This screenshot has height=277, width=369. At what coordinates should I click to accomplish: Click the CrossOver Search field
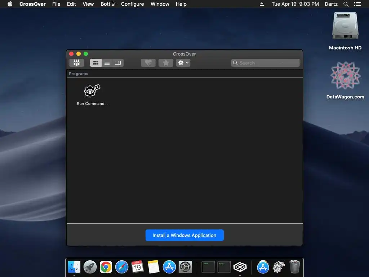click(266, 63)
